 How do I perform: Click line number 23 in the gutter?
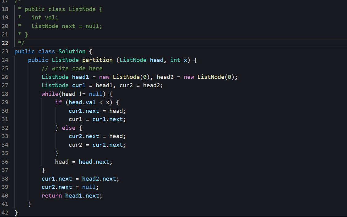click(x=5, y=52)
